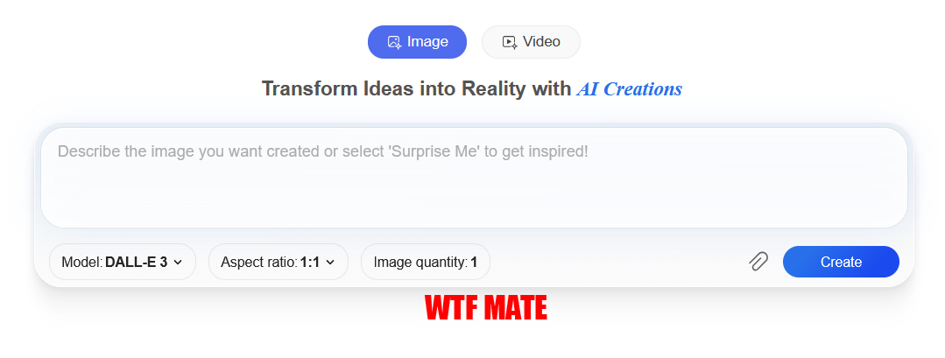
Task: Click the Model label text
Action: point(82,263)
